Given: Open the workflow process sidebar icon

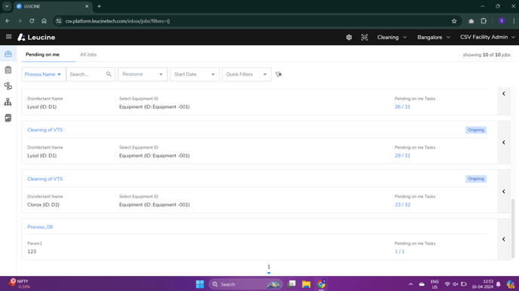Looking at the screenshot, I should 8,86.
